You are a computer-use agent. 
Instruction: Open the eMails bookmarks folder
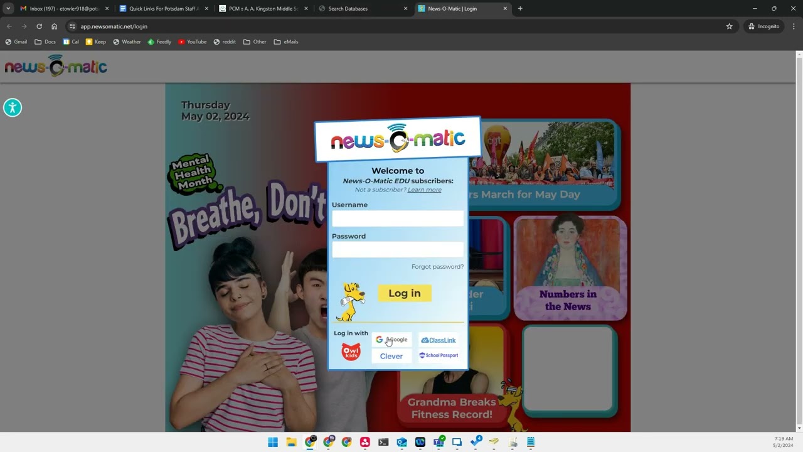click(x=286, y=42)
